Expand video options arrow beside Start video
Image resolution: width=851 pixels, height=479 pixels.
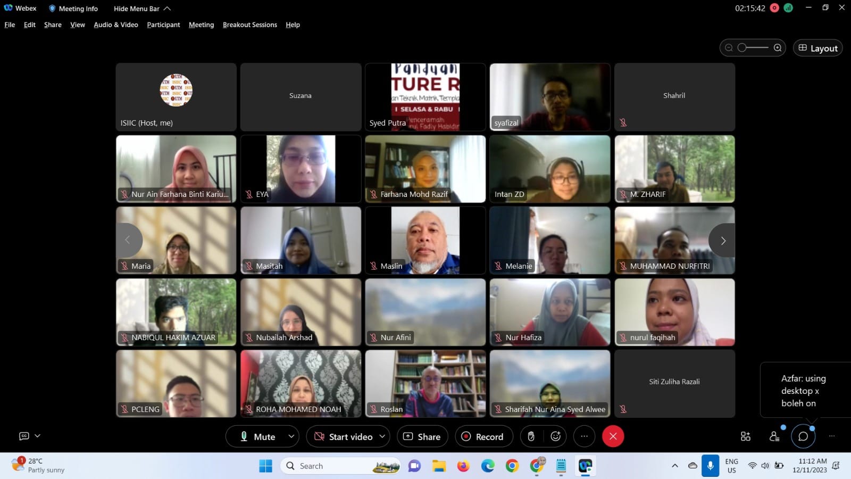point(382,436)
